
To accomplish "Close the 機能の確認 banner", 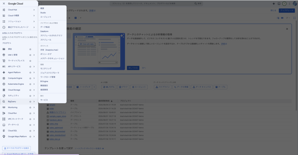I will (x=287, y=29).
